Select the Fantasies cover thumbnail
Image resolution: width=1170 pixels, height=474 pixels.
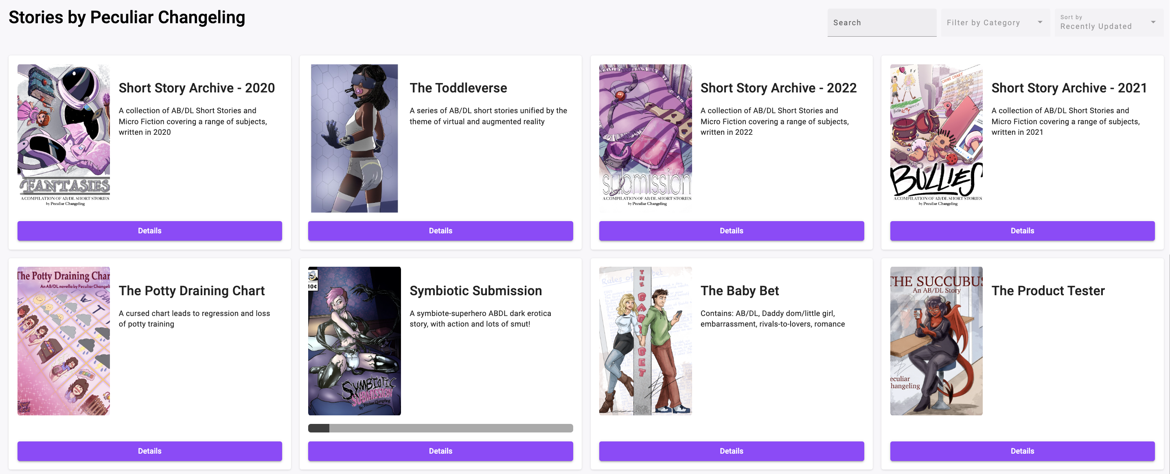click(64, 136)
